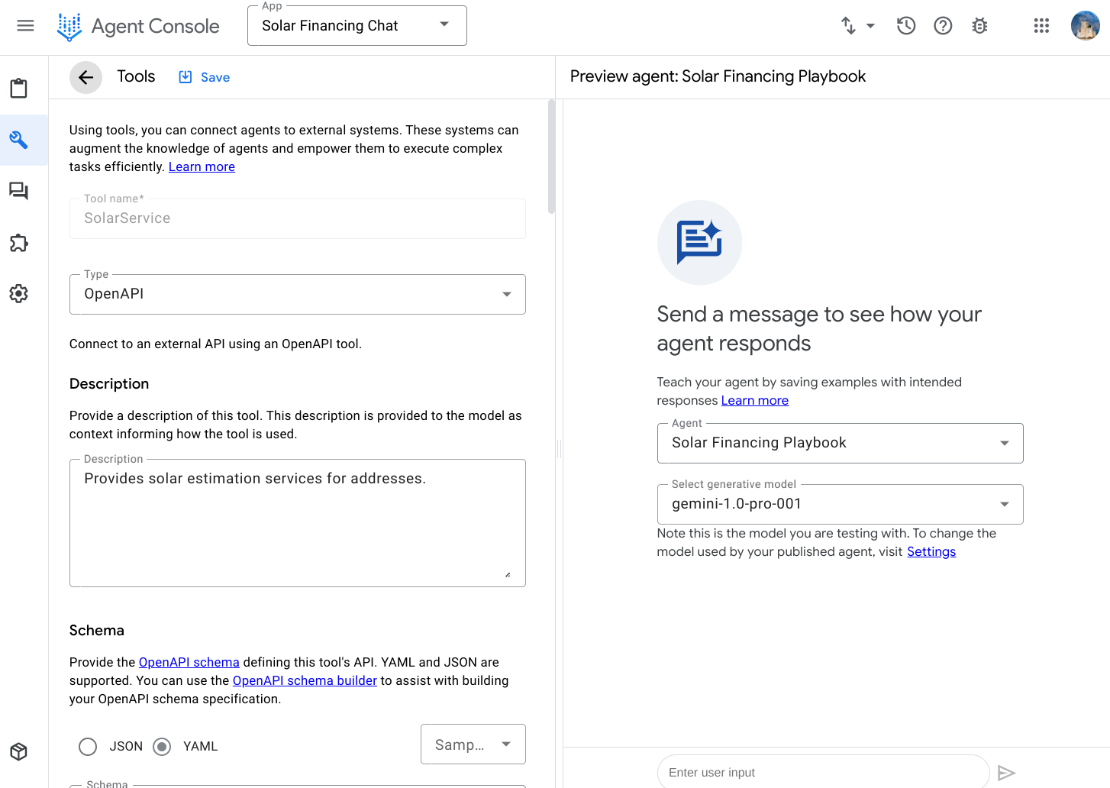Open the Settings link in preview note
This screenshot has height=788, width=1110.
[x=931, y=551]
